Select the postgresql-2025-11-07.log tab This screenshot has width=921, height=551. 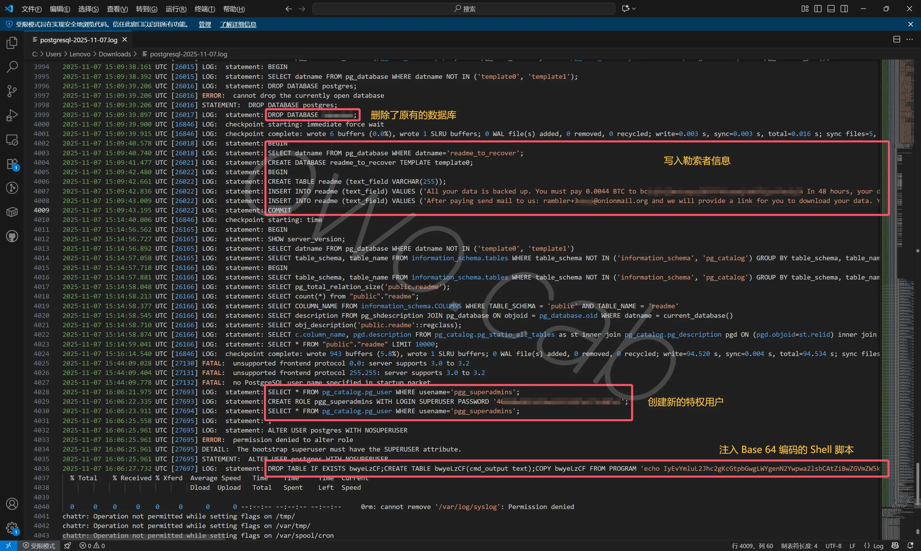(x=78, y=40)
